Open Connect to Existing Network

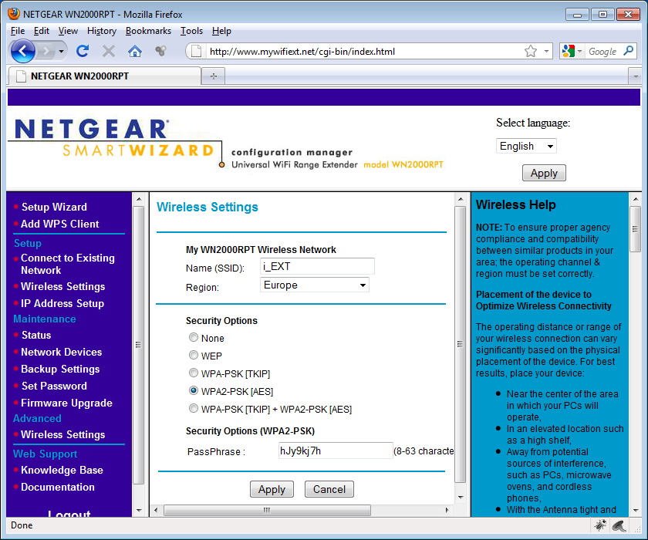[68, 264]
